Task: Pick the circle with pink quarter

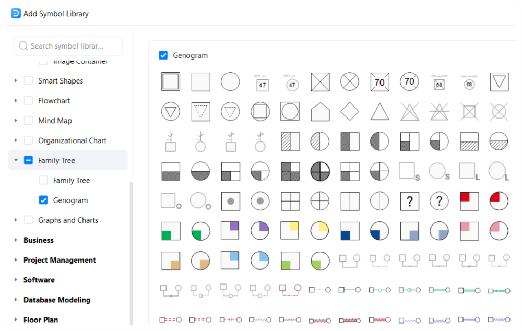Action: [499, 231]
